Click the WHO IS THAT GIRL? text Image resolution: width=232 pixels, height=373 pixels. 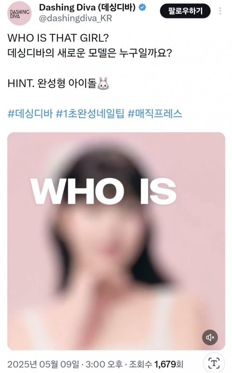tap(58, 38)
